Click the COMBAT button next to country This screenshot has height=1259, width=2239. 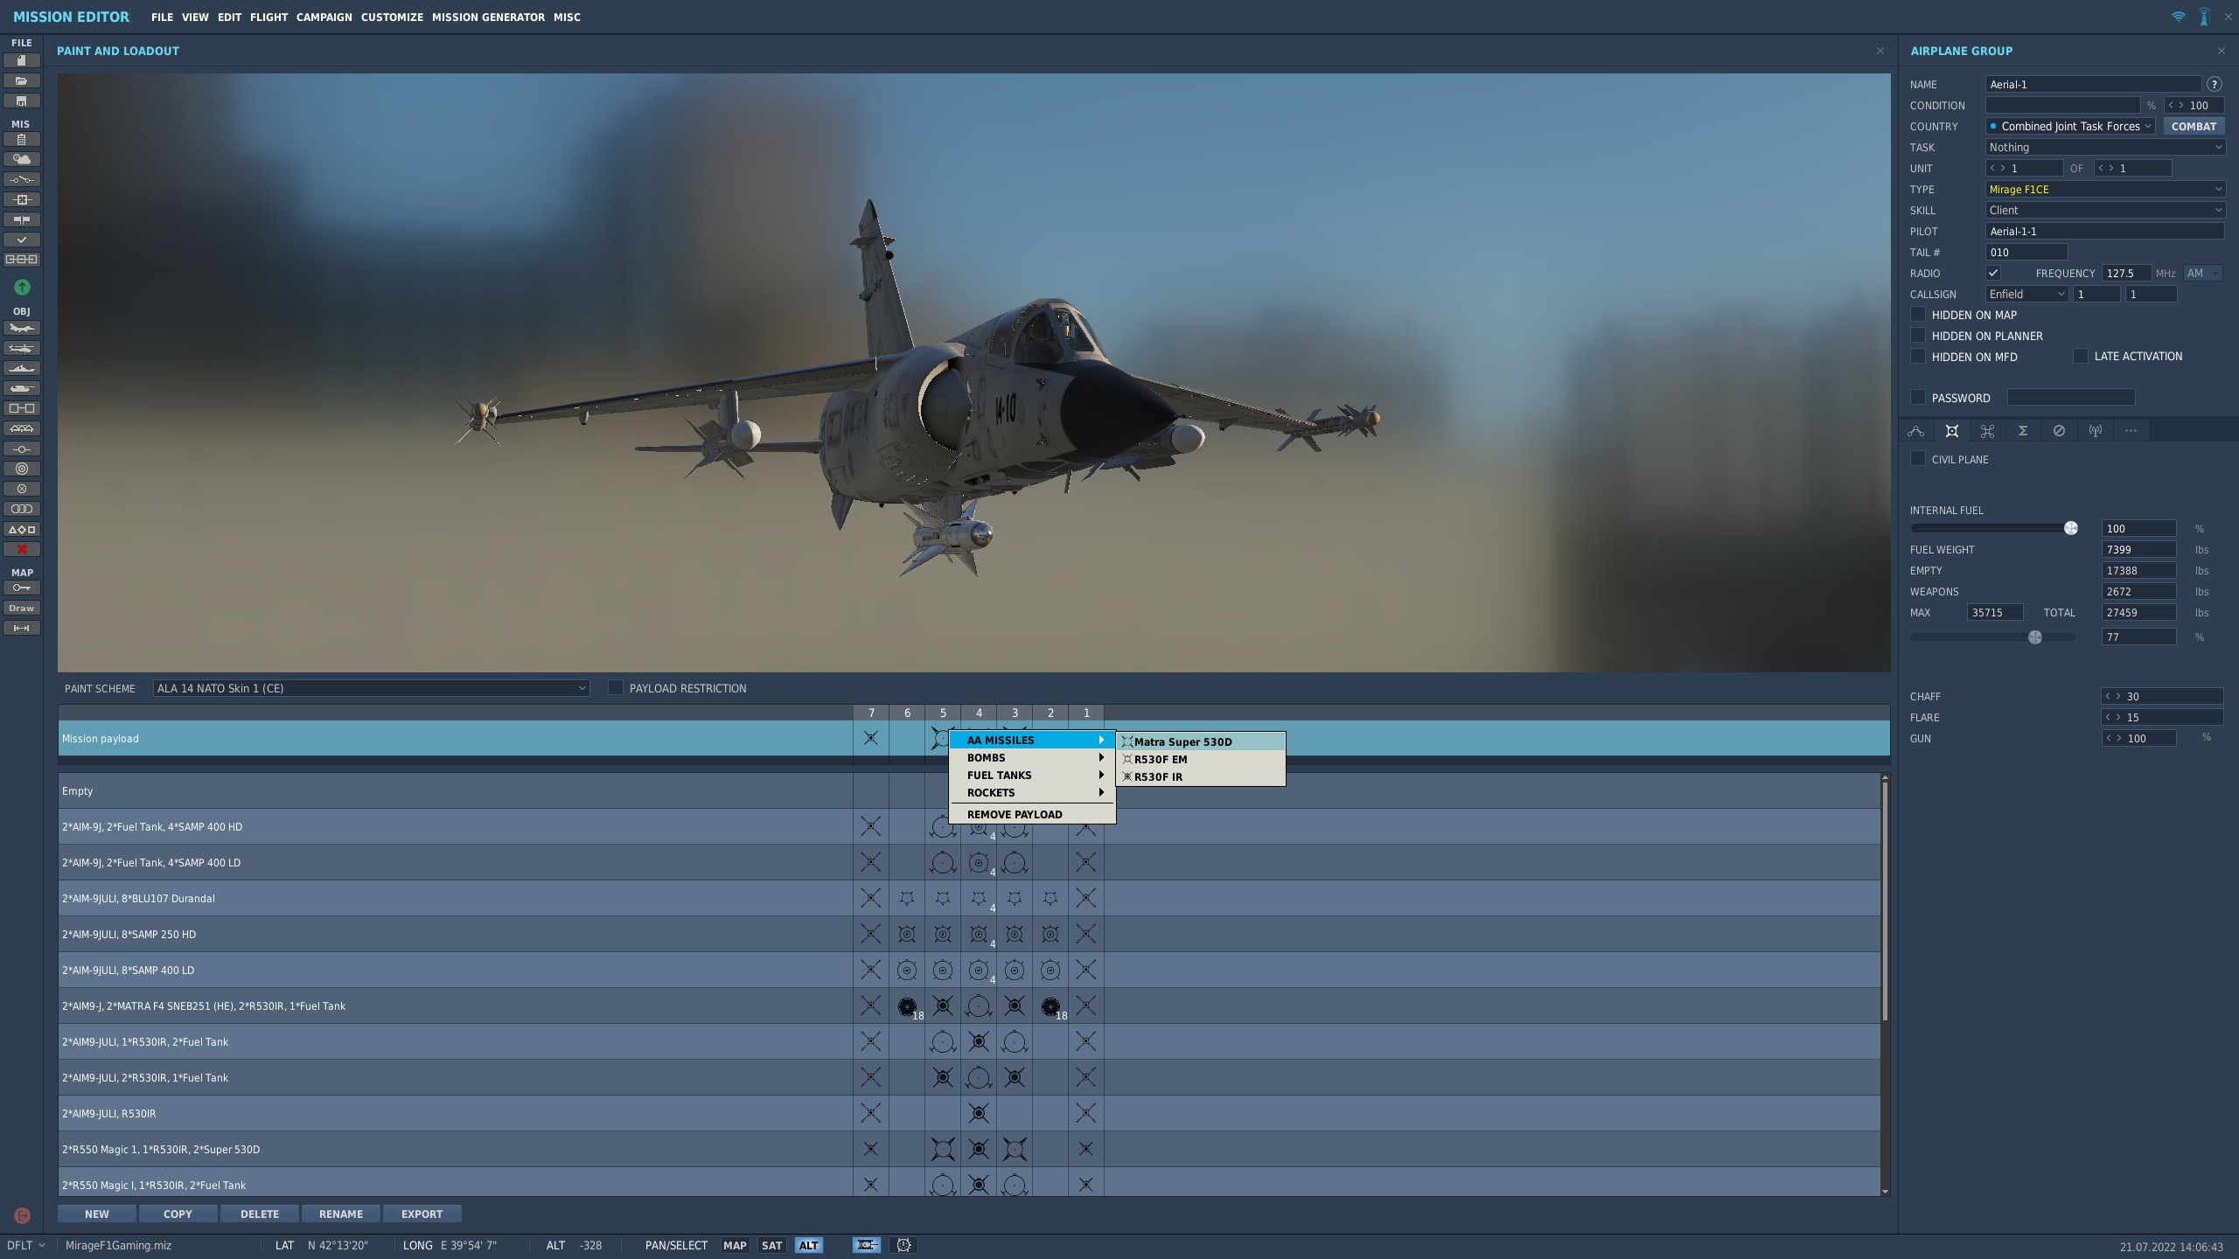click(2193, 126)
